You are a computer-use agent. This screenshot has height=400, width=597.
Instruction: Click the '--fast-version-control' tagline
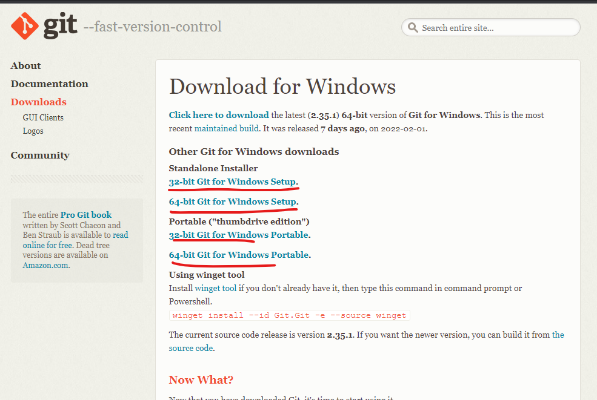pos(152,27)
